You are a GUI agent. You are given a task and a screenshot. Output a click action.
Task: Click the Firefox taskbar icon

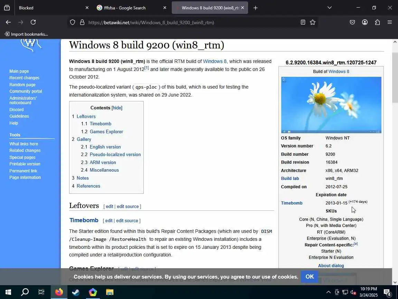pyautogui.click(x=59, y=292)
